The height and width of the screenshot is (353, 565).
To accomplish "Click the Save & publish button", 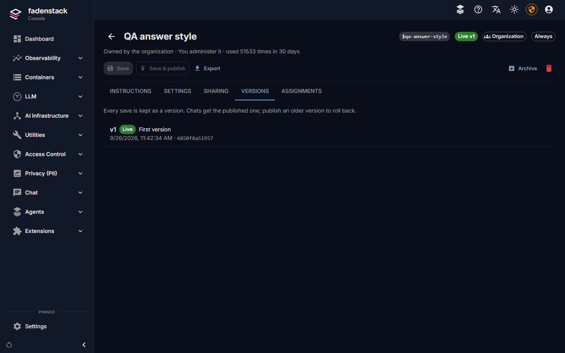I will (163, 68).
